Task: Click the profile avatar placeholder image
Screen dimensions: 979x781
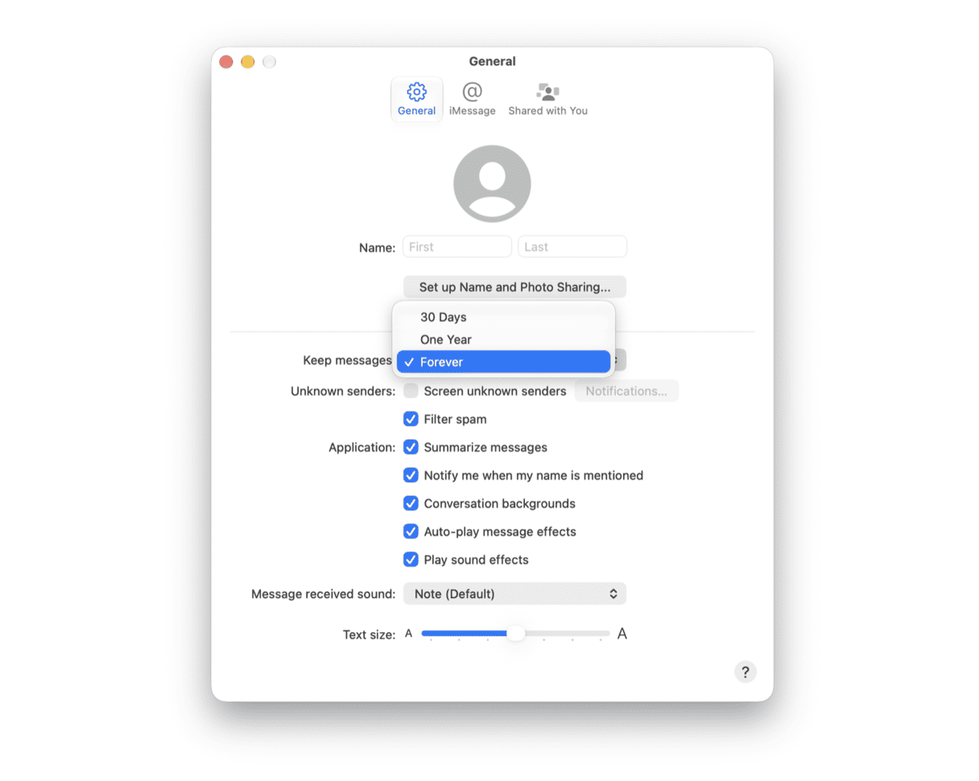Action: [492, 184]
